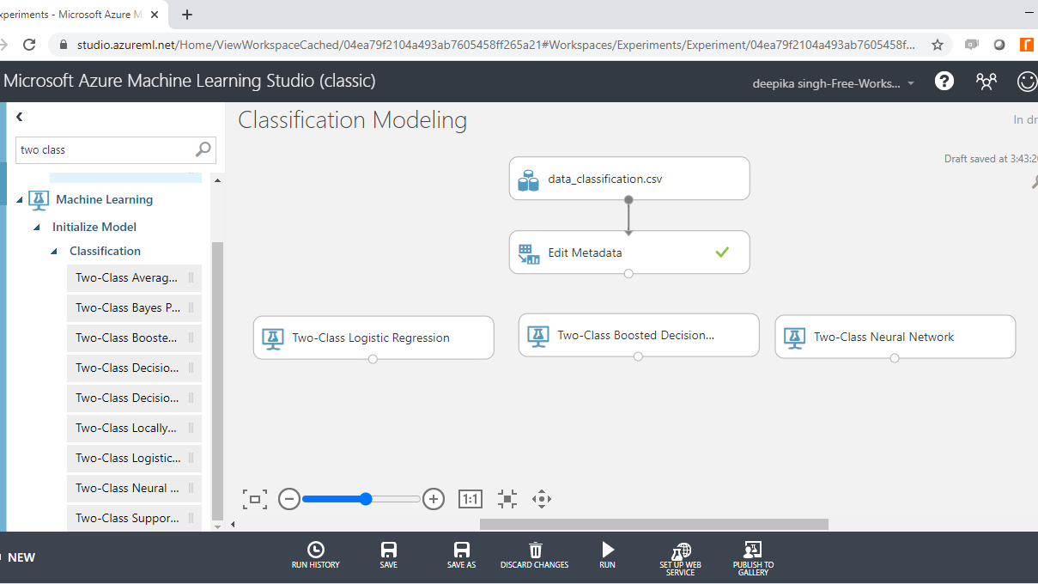Image resolution: width=1038 pixels, height=584 pixels.
Task: Collapse the Classification tree node
Action: pyautogui.click(x=54, y=252)
